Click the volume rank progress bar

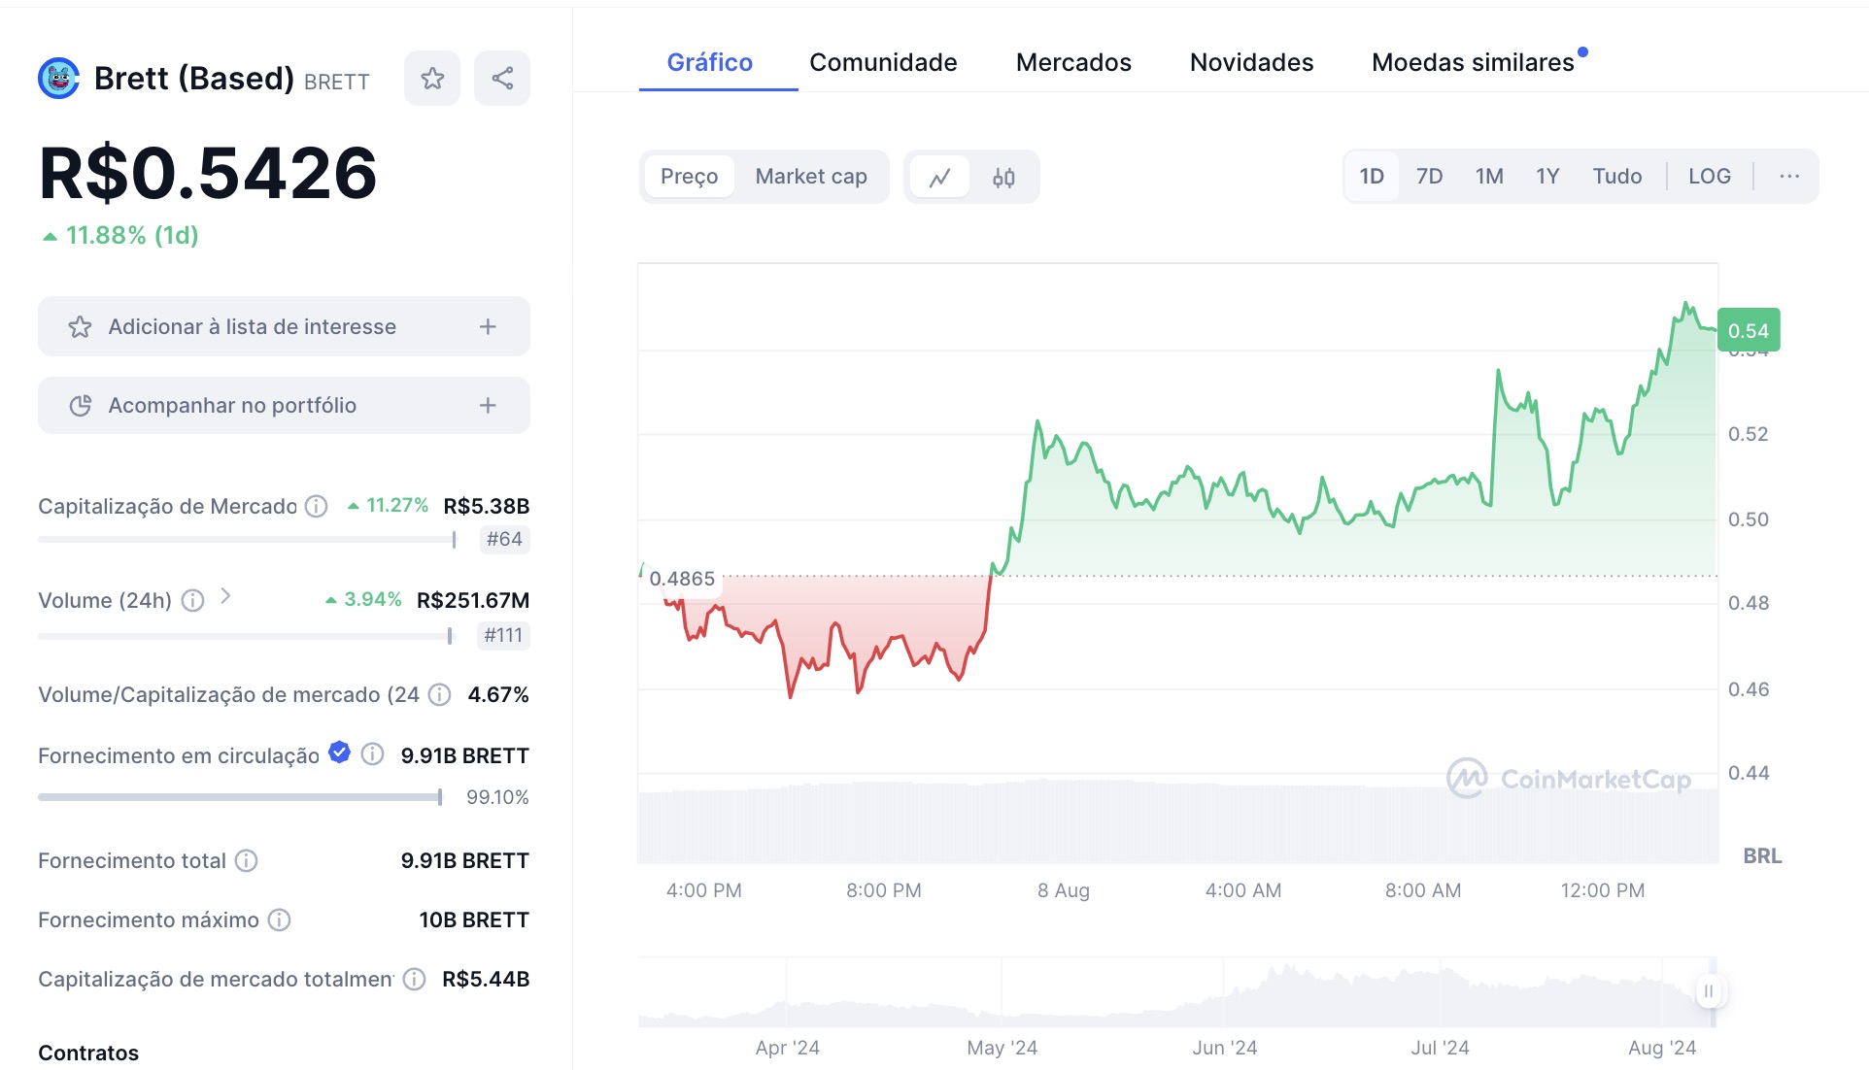click(245, 636)
